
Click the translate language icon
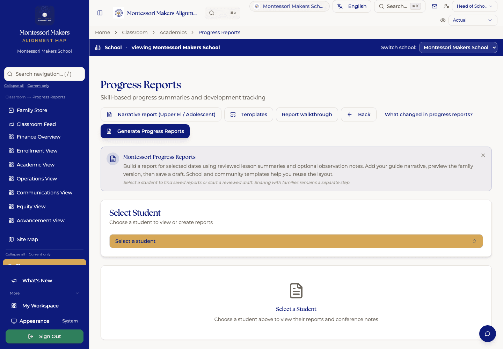tap(340, 6)
